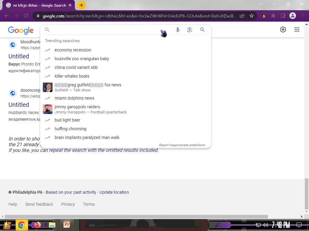Share this page from address bar
Viewport: 309px width, 231px height.
click(x=242, y=16)
